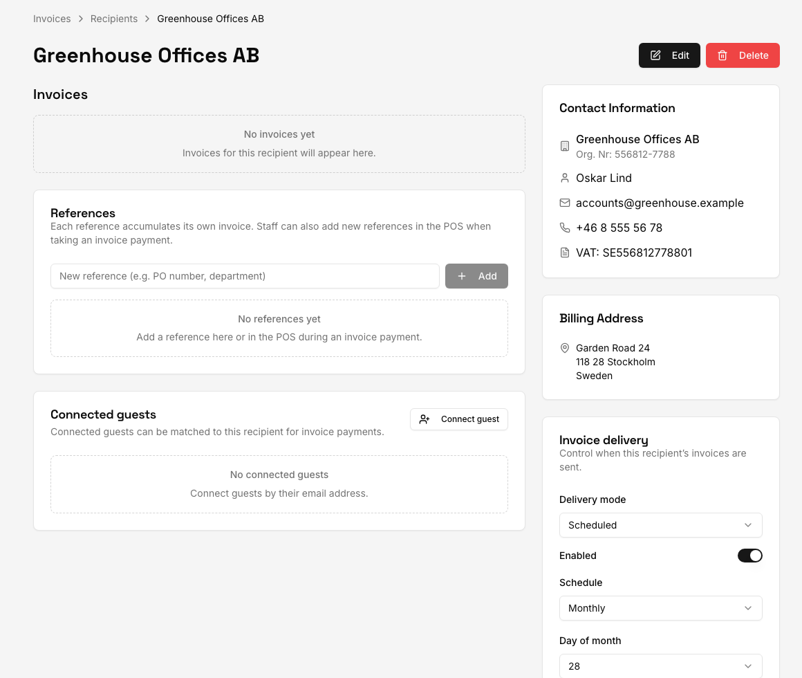
Task: Click the person icon beside Oskar Lind
Action: point(565,178)
